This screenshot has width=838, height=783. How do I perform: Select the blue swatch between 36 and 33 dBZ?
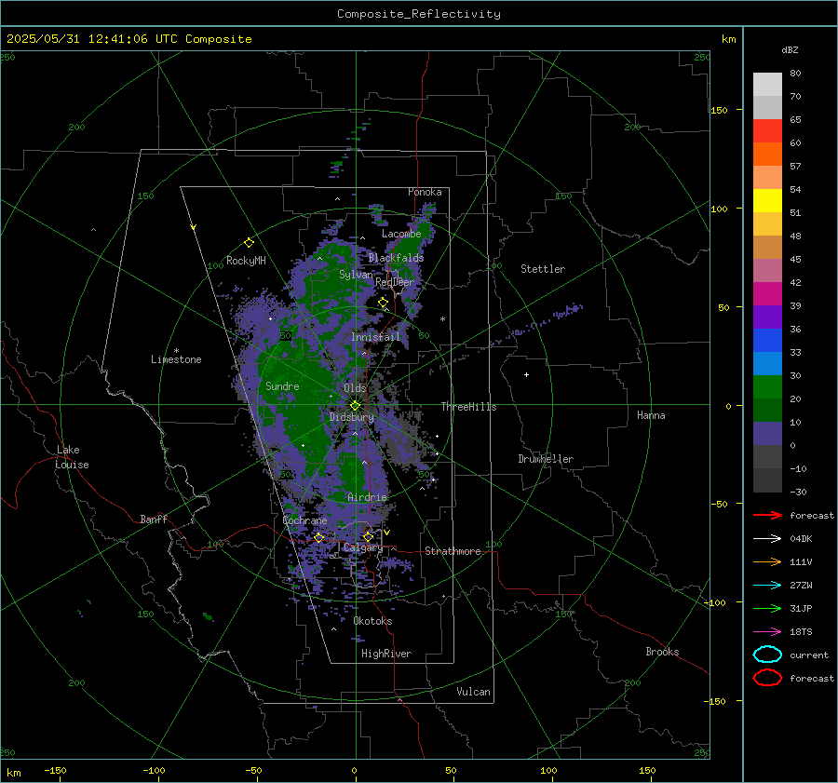(767, 340)
